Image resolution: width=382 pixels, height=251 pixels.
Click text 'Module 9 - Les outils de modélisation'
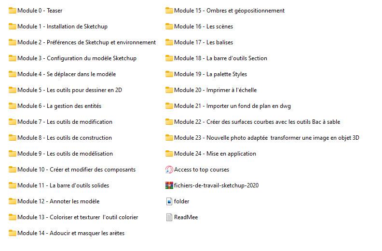[65, 154]
